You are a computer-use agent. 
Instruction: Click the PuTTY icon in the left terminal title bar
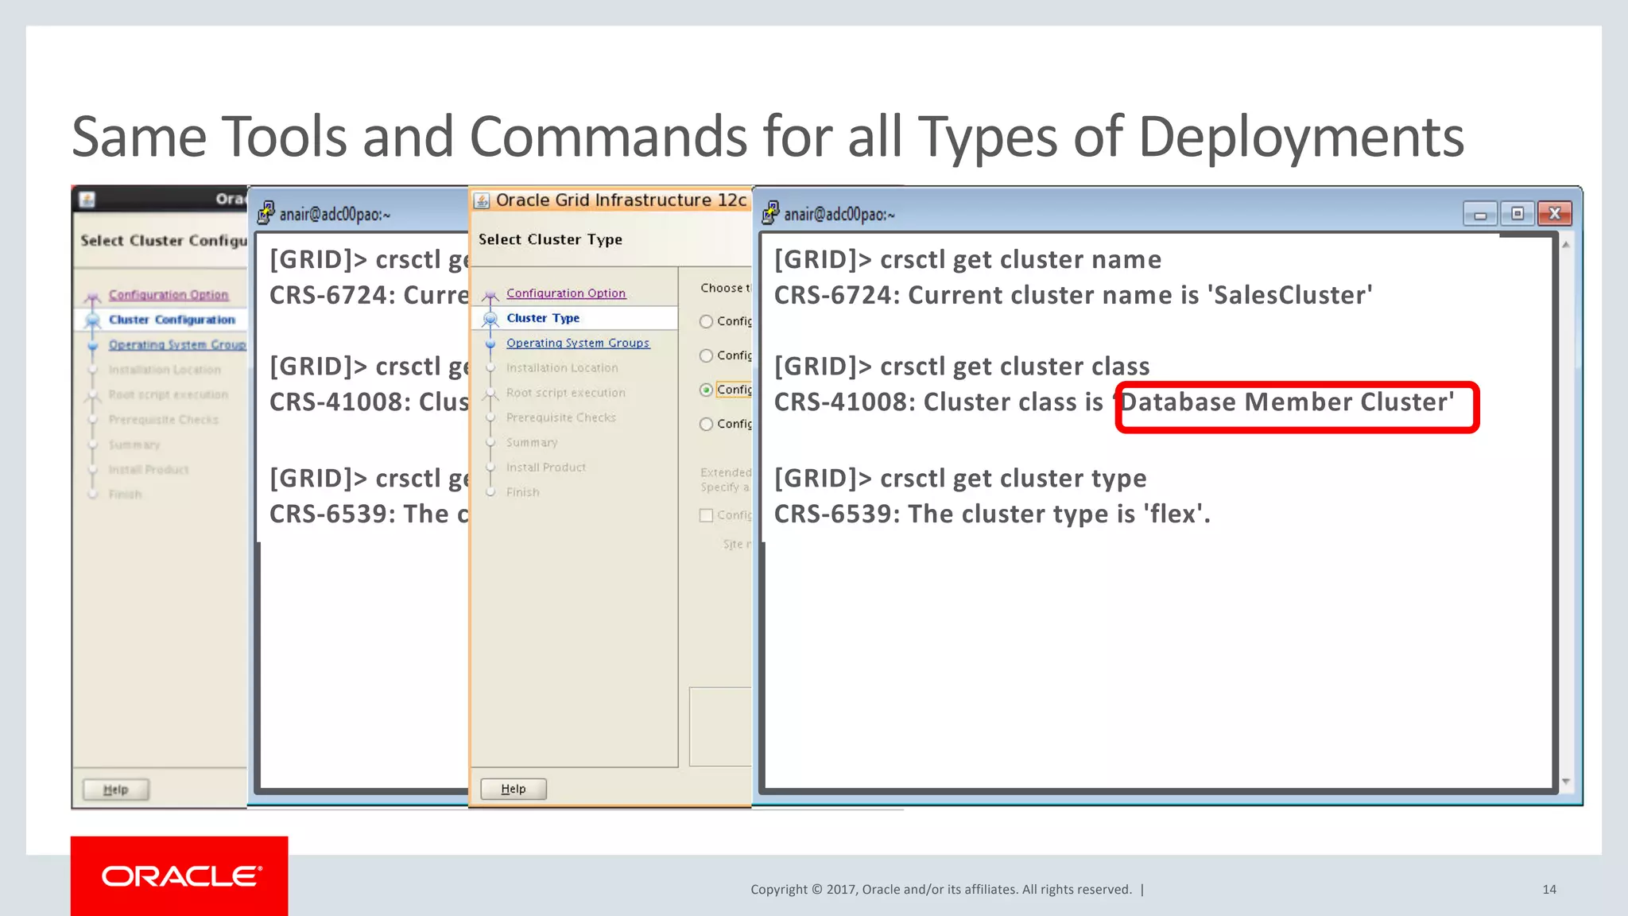coord(266,212)
